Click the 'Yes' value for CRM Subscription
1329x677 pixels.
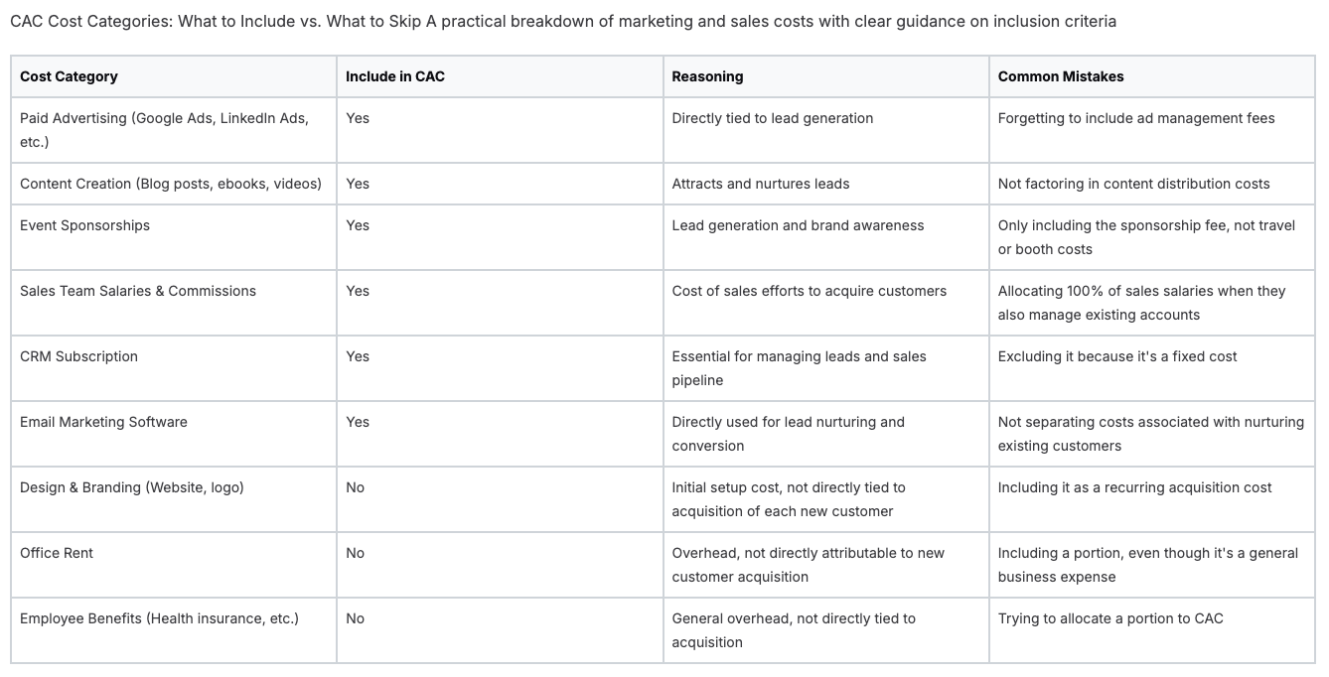tap(358, 356)
